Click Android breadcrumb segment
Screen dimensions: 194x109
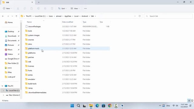click(x=85, y=16)
